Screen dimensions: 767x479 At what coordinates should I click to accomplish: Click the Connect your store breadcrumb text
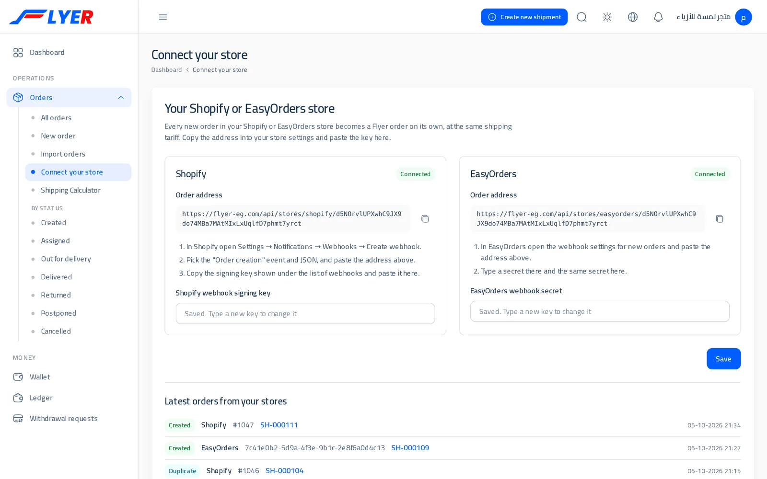[x=220, y=70]
